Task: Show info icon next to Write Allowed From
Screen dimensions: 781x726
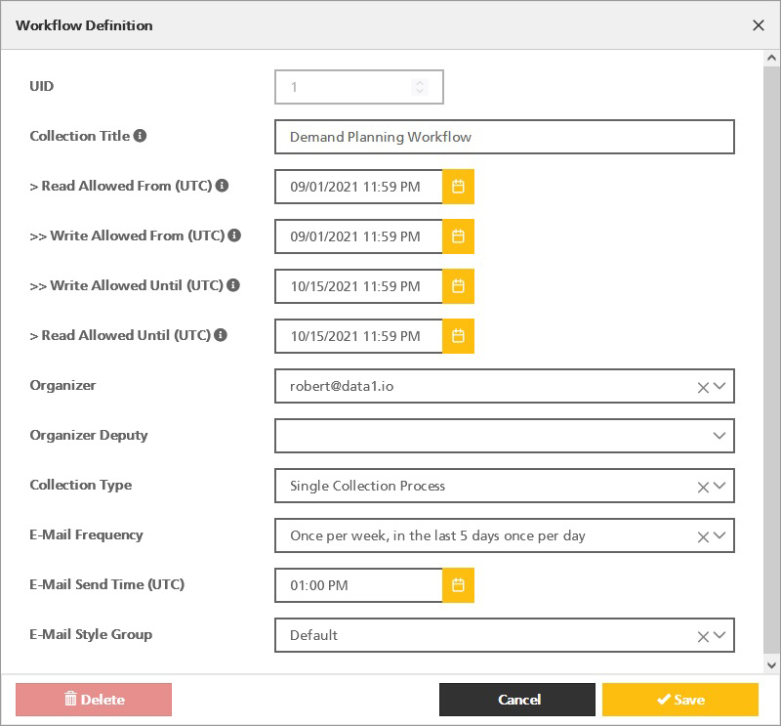Action: [x=234, y=235]
